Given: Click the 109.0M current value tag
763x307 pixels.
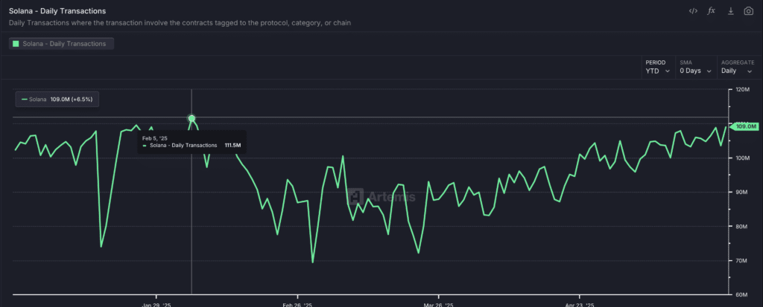Looking at the screenshot, I should click(745, 126).
